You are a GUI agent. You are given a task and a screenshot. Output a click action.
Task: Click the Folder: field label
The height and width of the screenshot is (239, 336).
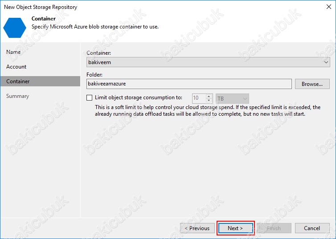[x=94, y=75]
